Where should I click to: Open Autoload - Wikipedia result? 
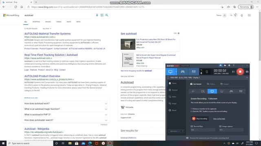coord(37,129)
